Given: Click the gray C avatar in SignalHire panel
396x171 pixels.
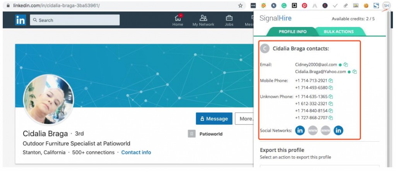Looking at the screenshot, I should (x=265, y=48).
